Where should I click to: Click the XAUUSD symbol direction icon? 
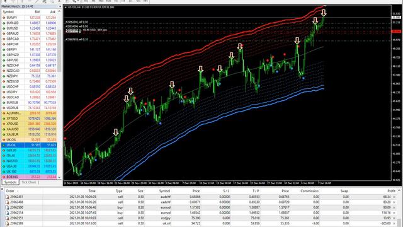click(x=4, y=129)
